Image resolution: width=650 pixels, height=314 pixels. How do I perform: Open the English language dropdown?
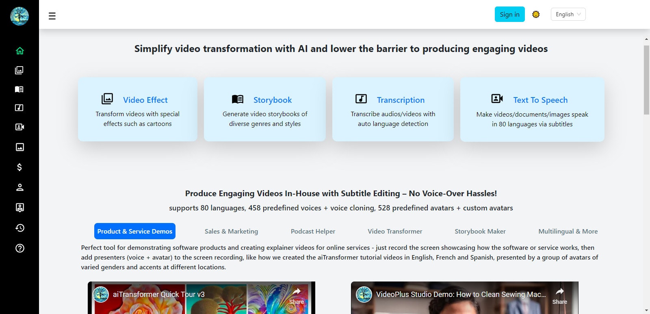pyautogui.click(x=568, y=14)
